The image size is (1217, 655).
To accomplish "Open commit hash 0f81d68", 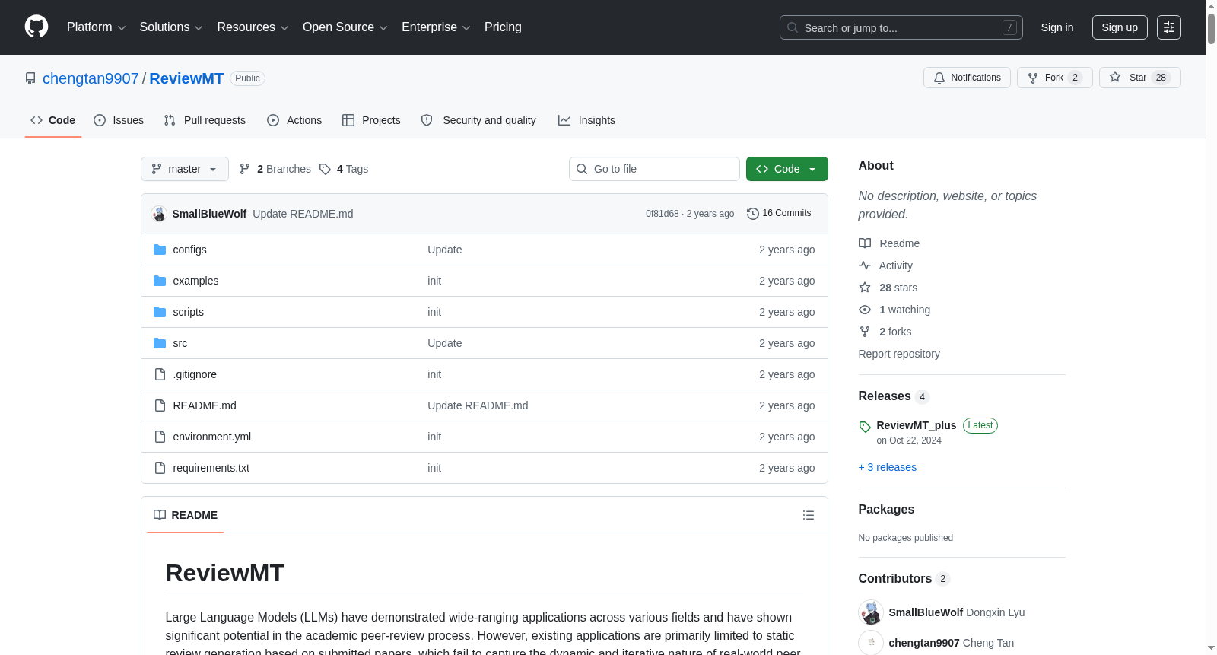I will pos(663,214).
